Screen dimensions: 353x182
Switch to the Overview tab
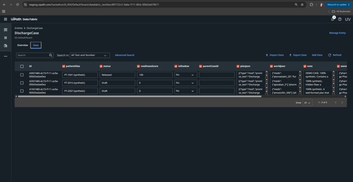[x=22, y=45]
